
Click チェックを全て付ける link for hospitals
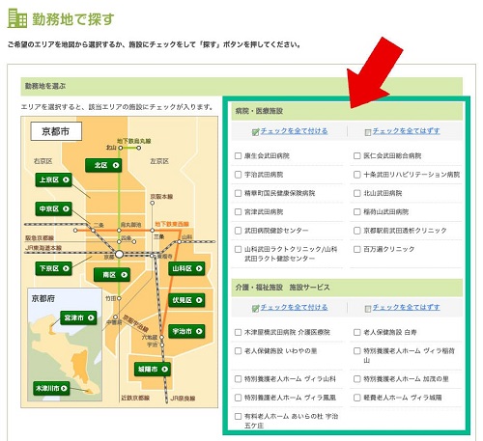click(294, 131)
